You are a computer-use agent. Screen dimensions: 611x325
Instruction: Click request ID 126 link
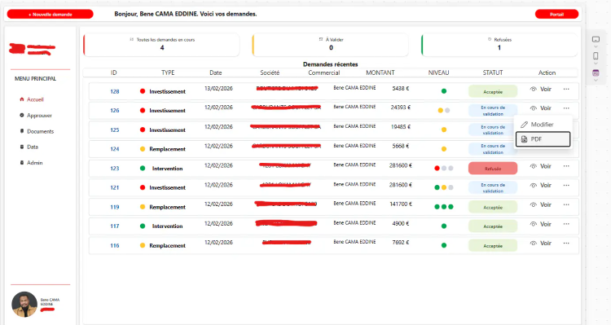[115, 111]
